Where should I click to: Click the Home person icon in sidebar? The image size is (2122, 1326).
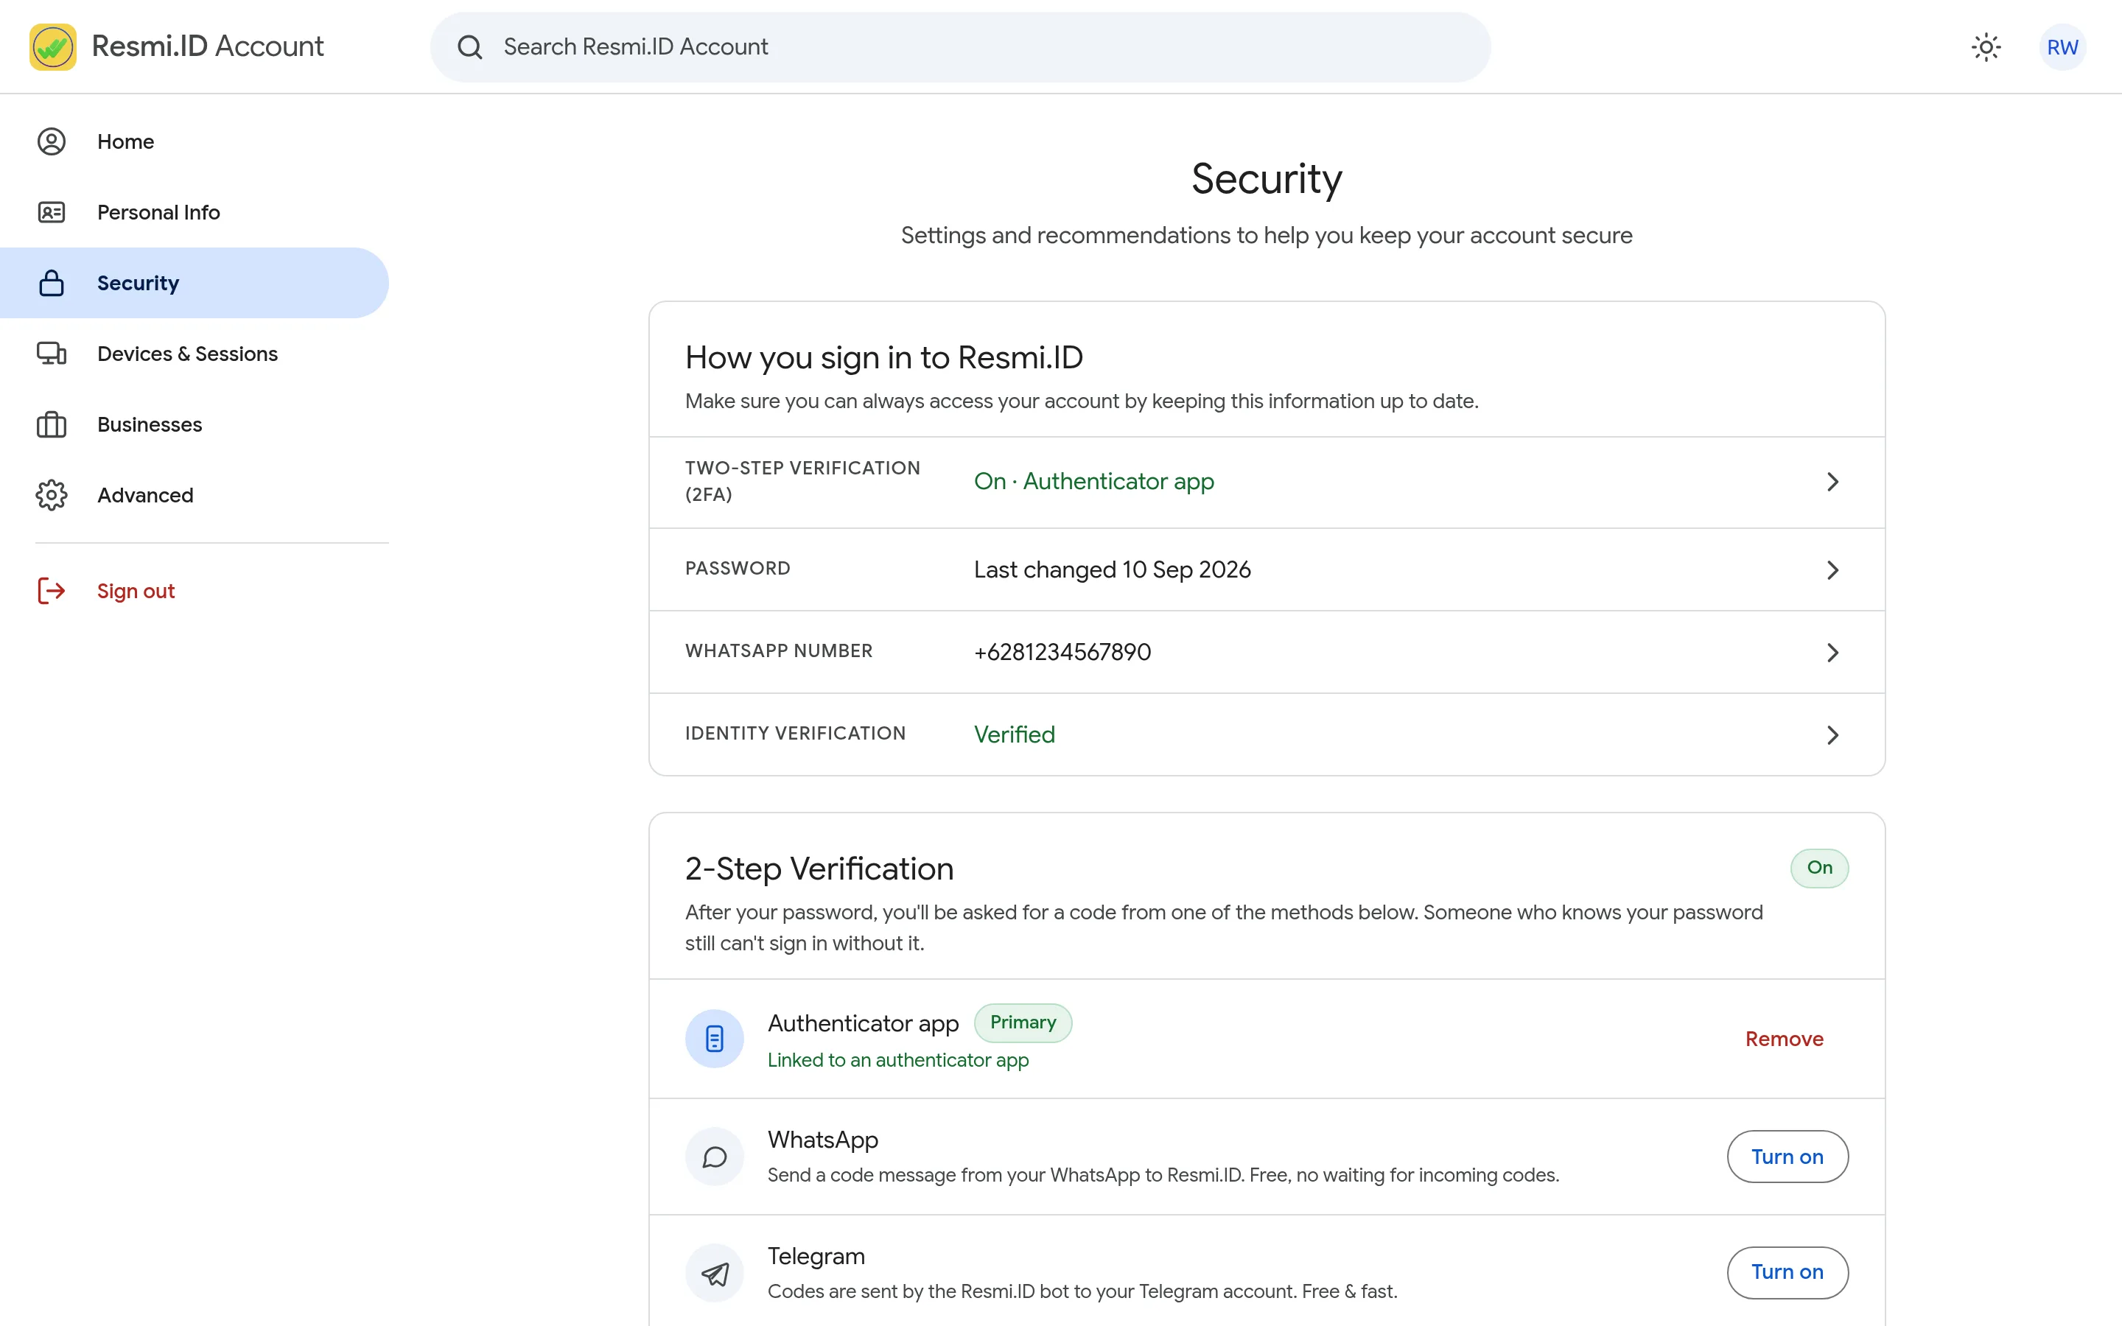click(52, 141)
